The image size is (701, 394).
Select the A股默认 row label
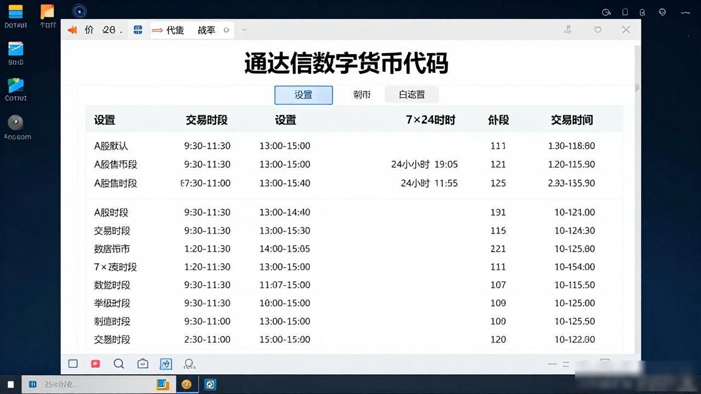[111, 146]
